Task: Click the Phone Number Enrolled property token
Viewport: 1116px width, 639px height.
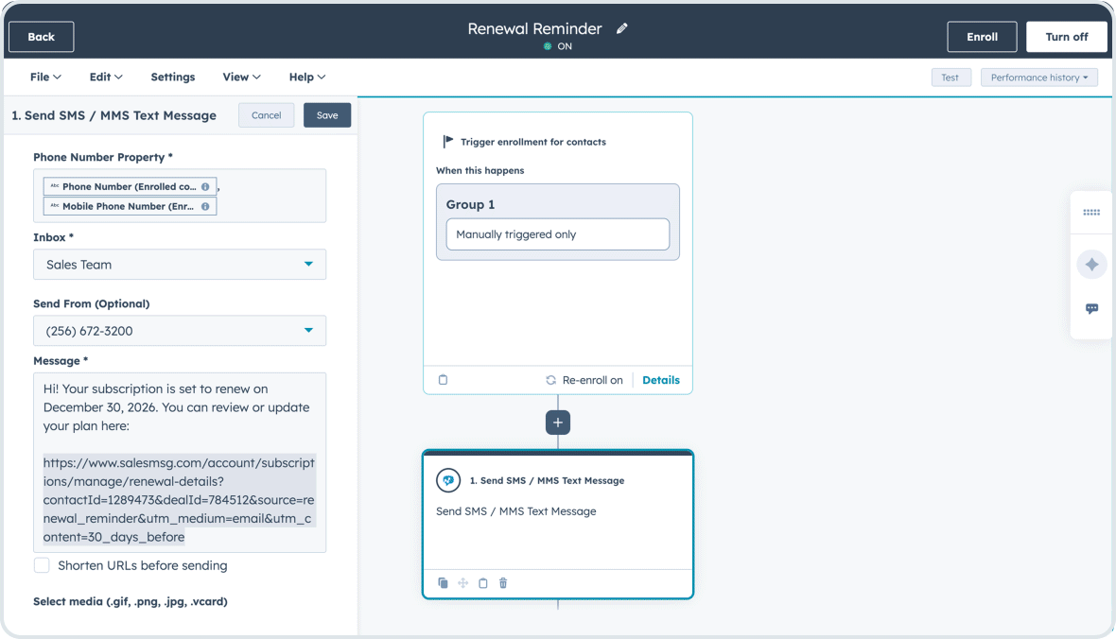Action: [130, 186]
